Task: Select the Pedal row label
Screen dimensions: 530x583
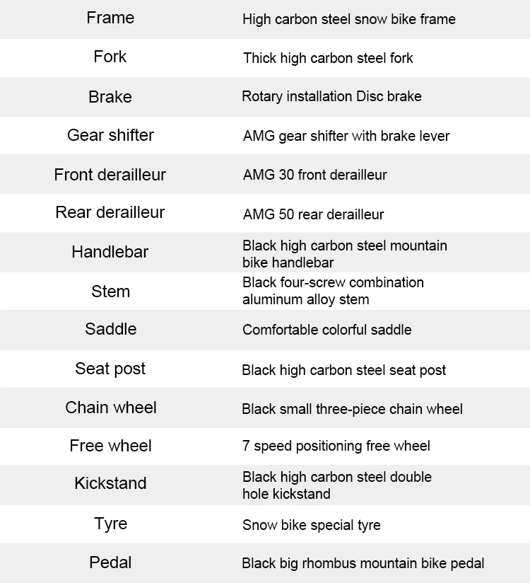Action: 110,562
